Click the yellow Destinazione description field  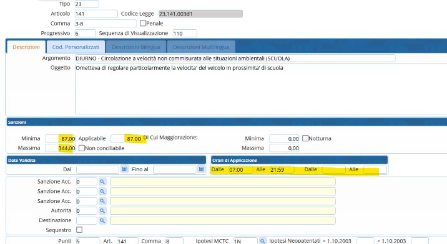click(x=223, y=220)
